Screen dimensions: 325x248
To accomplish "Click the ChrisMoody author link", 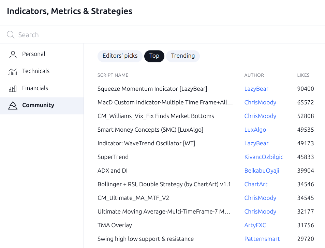I will pyautogui.click(x=260, y=102).
